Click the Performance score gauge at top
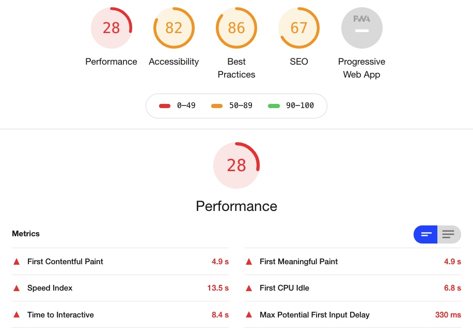This screenshot has width=473, height=334. (111, 28)
